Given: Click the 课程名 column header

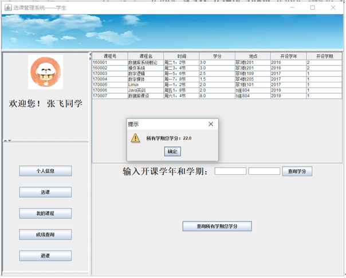Looking at the screenshot, I should coord(146,56).
